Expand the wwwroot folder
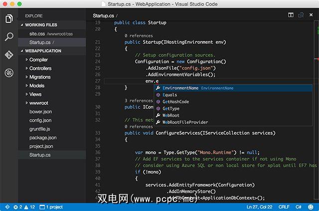319x211 pixels. click(38, 103)
